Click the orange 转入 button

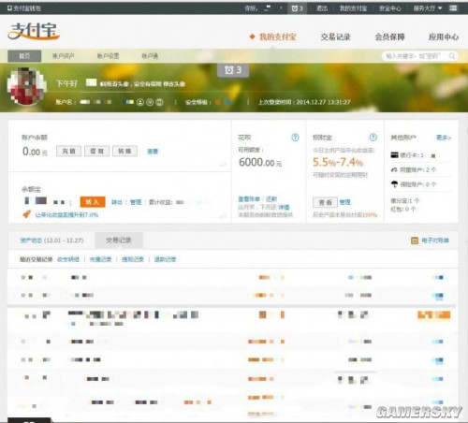point(93,202)
